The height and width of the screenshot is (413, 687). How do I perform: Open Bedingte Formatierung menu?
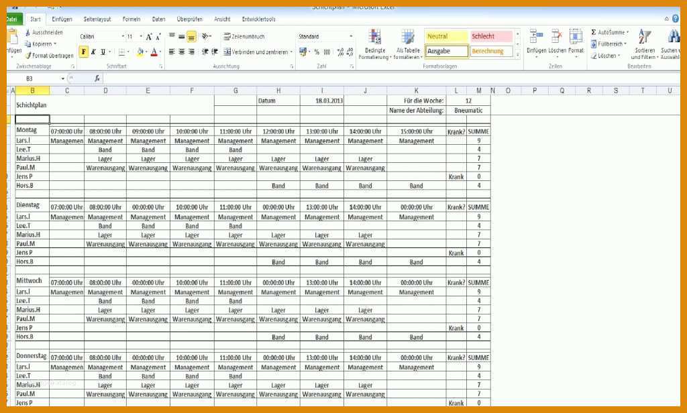click(374, 45)
